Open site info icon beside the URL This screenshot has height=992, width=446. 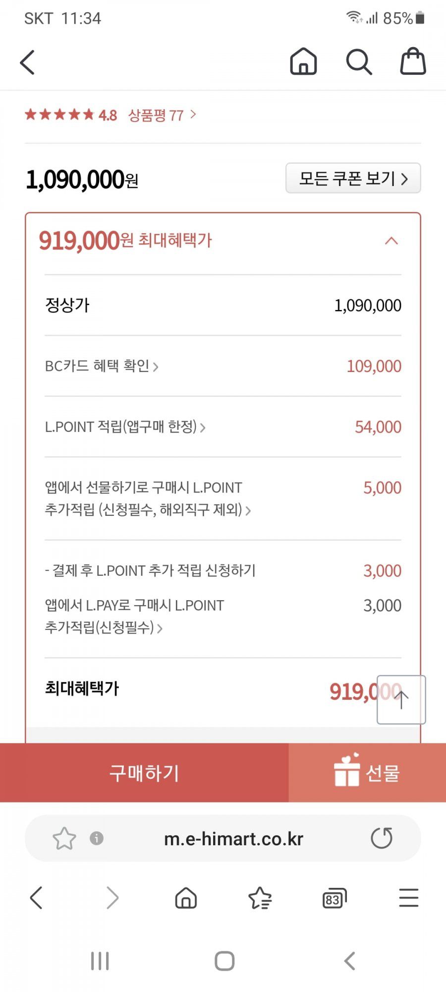(x=97, y=838)
